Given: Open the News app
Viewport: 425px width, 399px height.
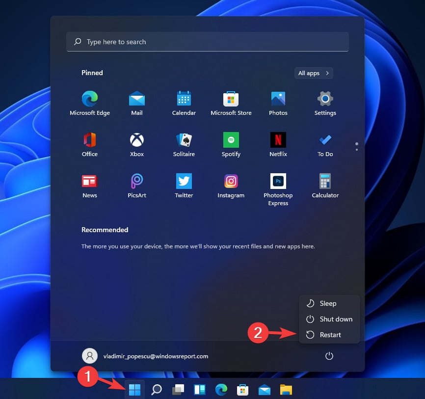Looking at the screenshot, I should click(x=90, y=186).
